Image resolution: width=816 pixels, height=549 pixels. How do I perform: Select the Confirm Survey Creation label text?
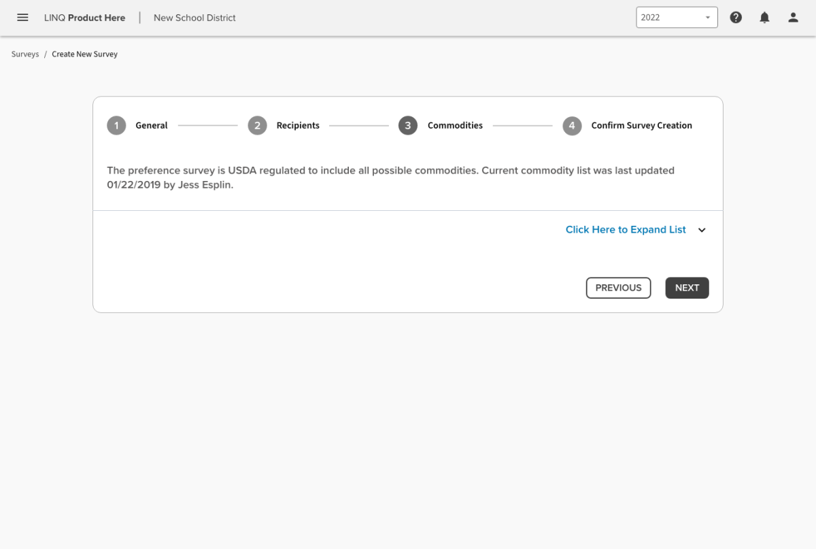641,126
